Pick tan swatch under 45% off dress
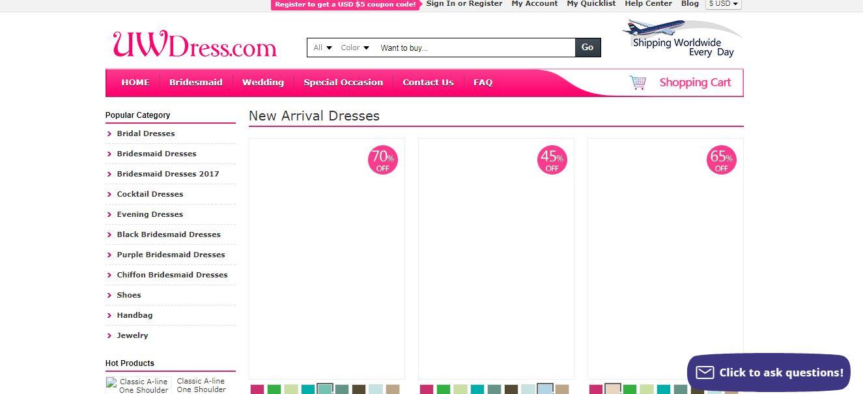863x394 pixels. click(562, 389)
